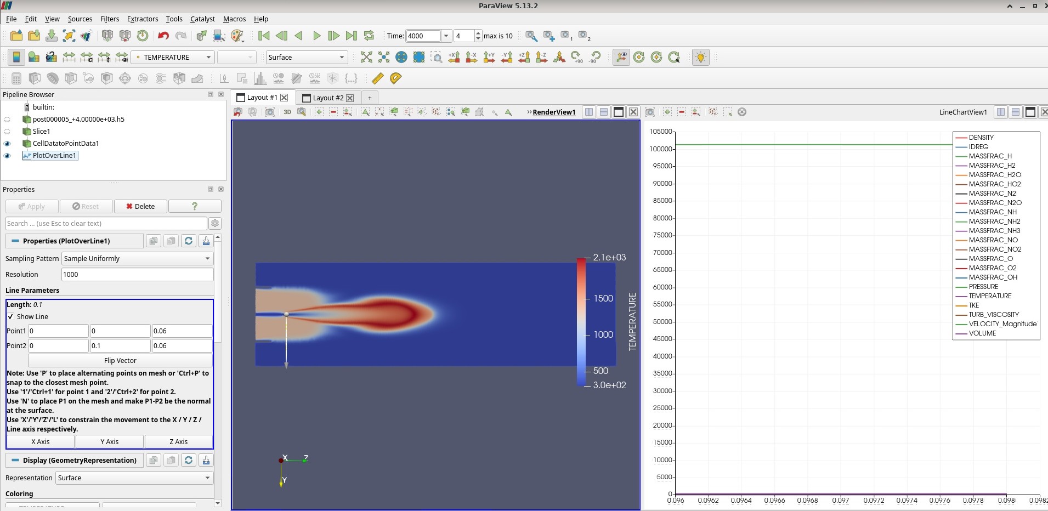
Task: Click the light bulb lighting icon
Action: point(700,57)
